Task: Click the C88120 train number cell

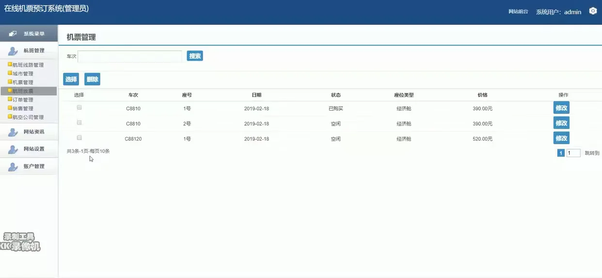Action: (x=133, y=139)
